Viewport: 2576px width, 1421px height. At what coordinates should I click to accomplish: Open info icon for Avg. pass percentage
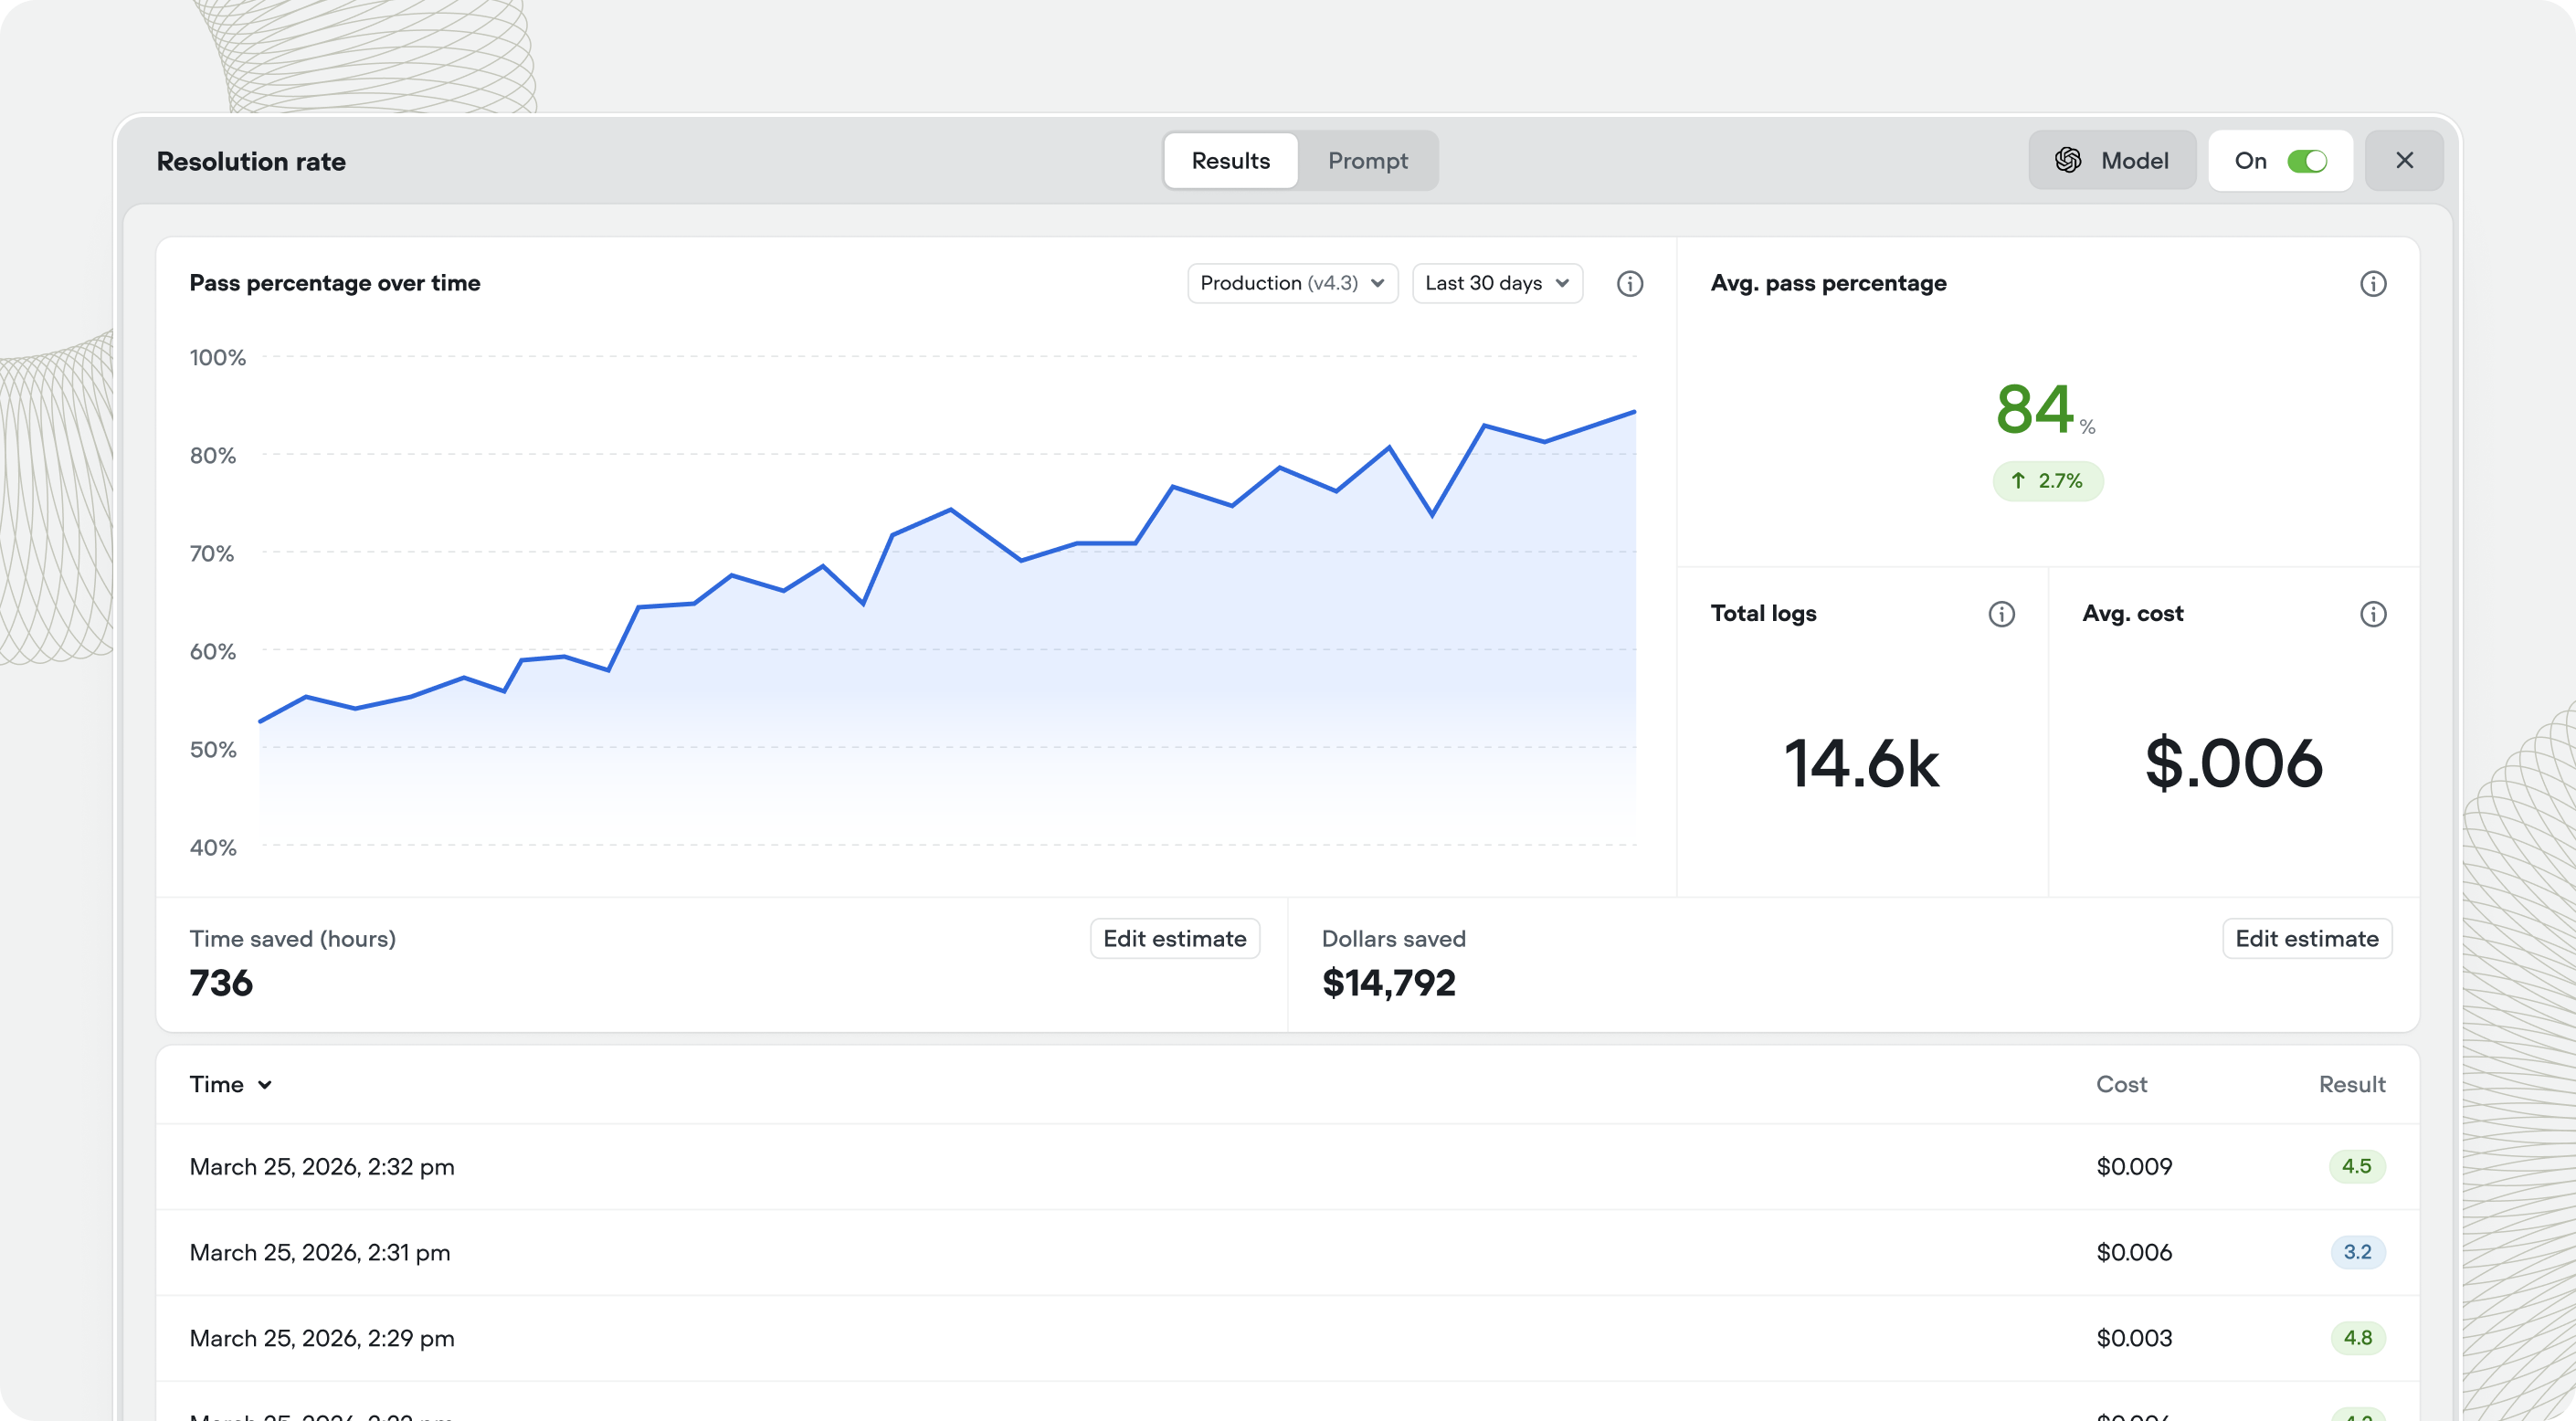click(x=2372, y=284)
